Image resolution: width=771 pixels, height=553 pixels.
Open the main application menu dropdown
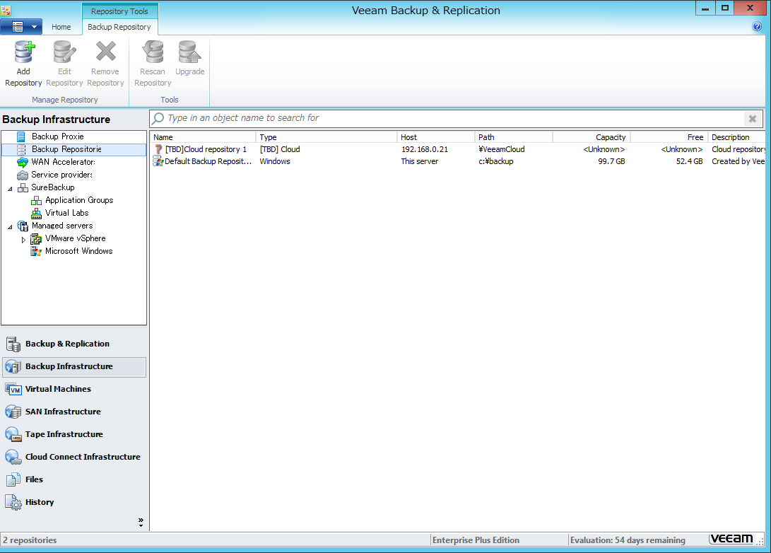pos(22,27)
